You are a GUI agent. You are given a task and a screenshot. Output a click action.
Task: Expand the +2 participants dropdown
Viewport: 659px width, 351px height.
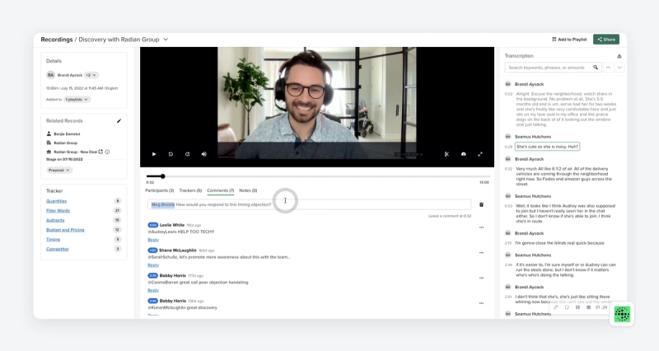[91, 75]
